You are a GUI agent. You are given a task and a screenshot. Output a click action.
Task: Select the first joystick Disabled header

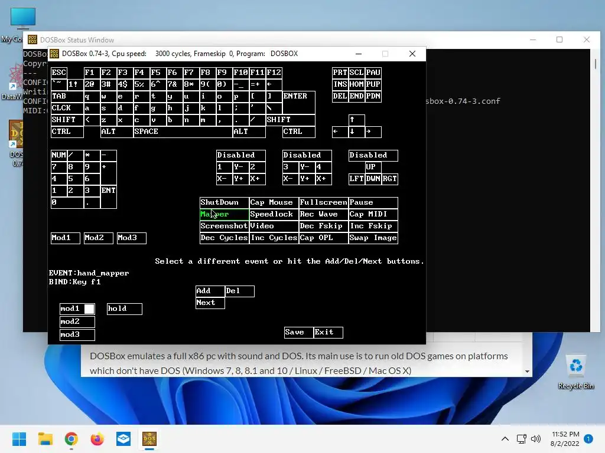tap(241, 155)
